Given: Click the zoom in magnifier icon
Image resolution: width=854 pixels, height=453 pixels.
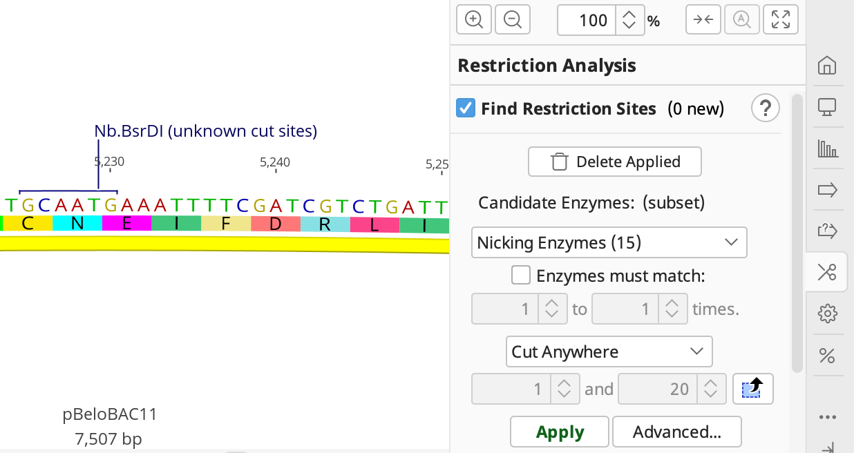Looking at the screenshot, I should point(474,20).
